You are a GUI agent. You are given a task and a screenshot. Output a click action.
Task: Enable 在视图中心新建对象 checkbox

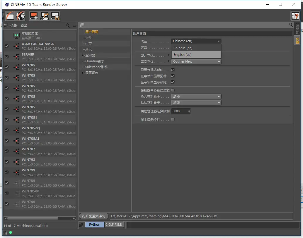[173, 90]
